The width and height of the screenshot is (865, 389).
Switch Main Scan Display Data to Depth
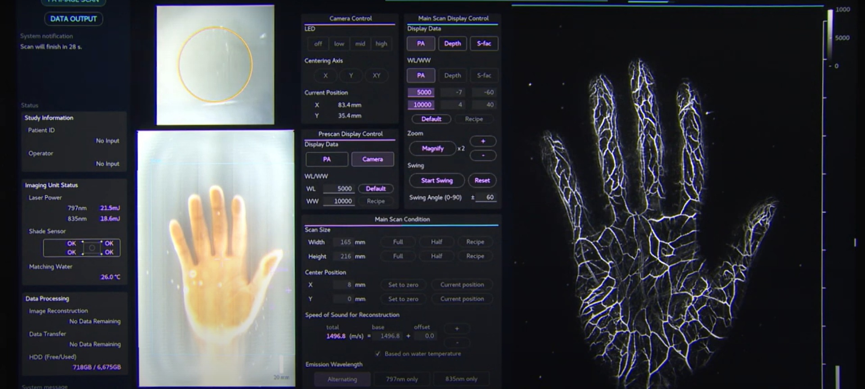click(x=452, y=44)
